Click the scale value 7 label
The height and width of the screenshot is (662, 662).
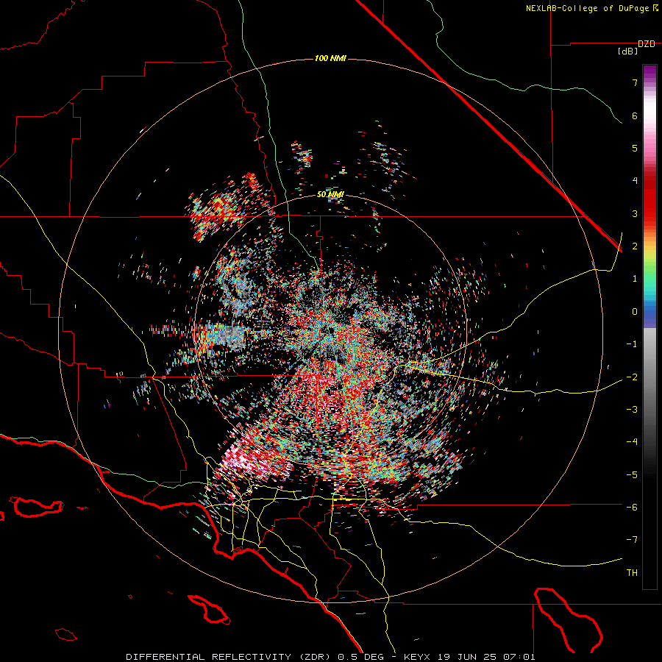[635, 82]
